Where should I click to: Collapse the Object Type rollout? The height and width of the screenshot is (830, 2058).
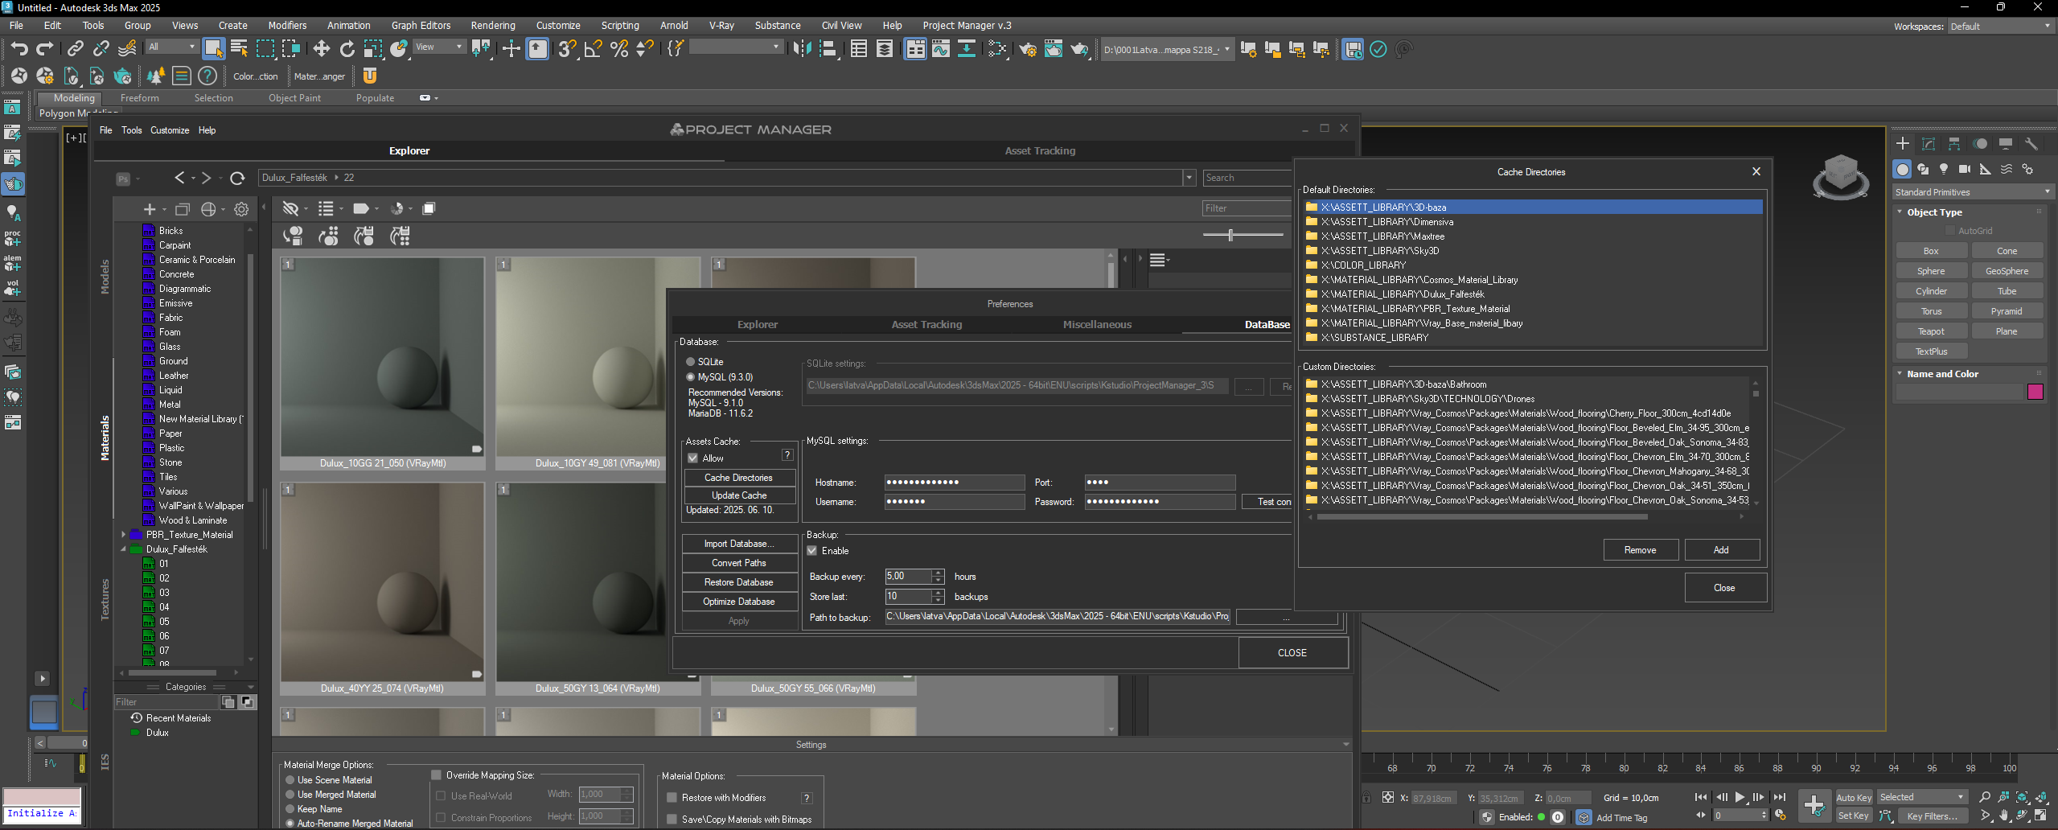(1933, 212)
